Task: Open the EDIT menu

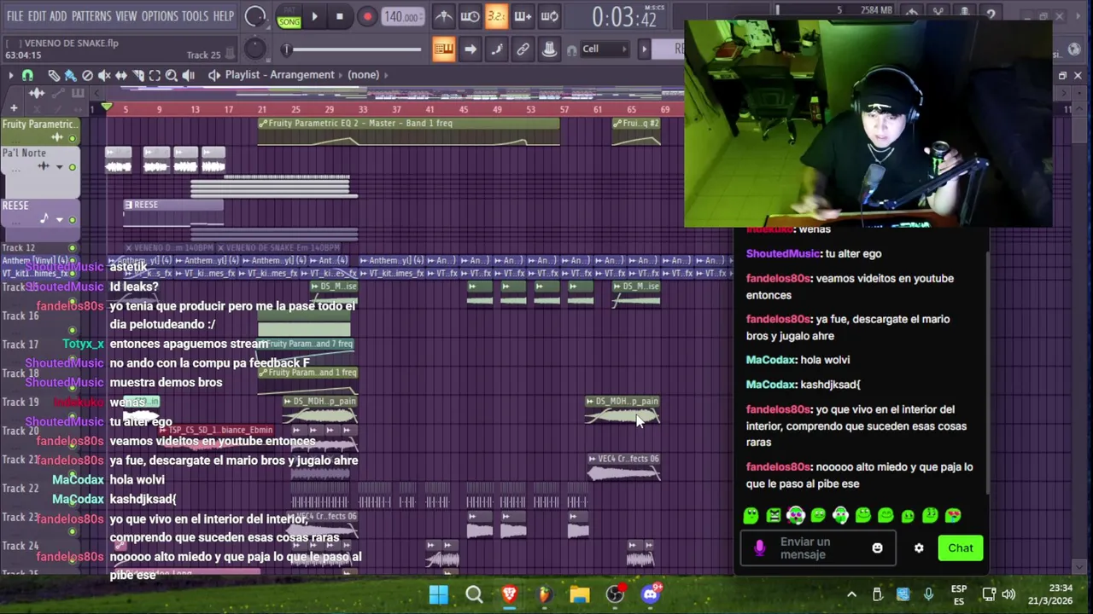Action: coord(37,16)
